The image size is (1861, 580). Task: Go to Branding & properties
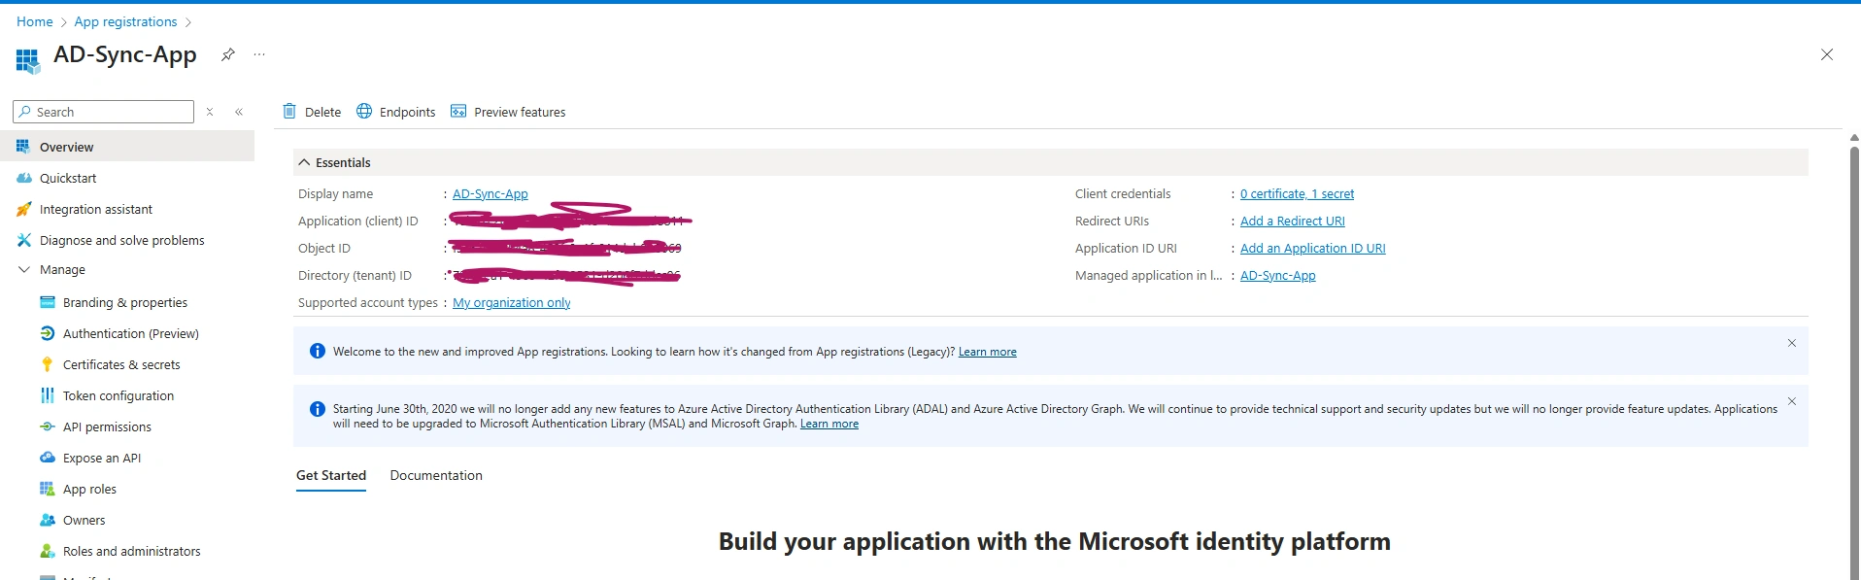coord(127,302)
